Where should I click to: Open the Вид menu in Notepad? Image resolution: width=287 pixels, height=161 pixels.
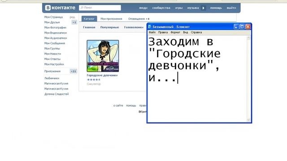185,32
